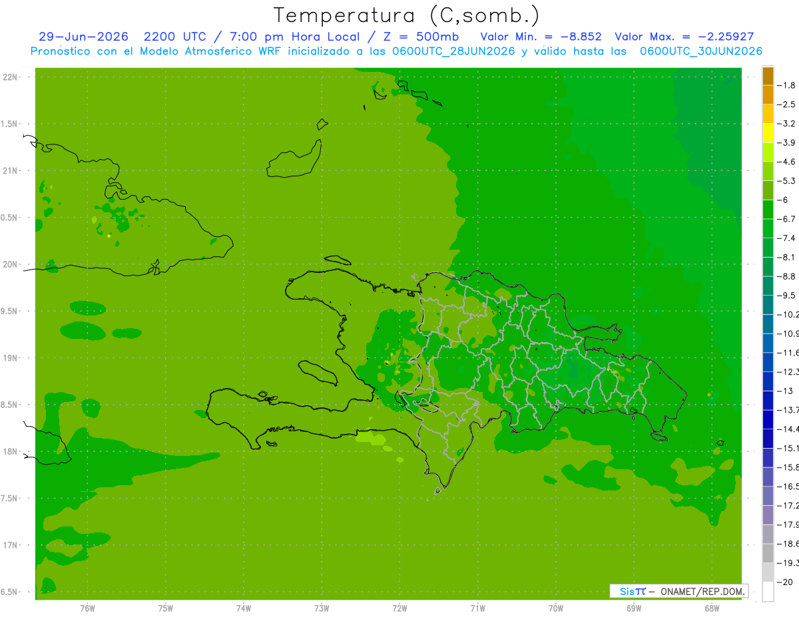This screenshot has height=617, width=799.
Task: Click the "74W" longitude label
Action: click(244, 608)
